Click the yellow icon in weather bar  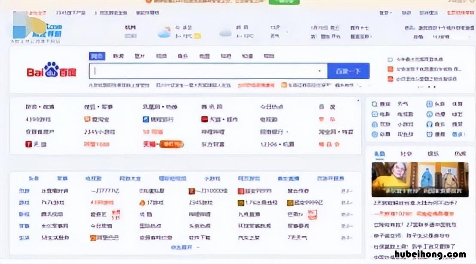pyautogui.click(x=197, y=36)
